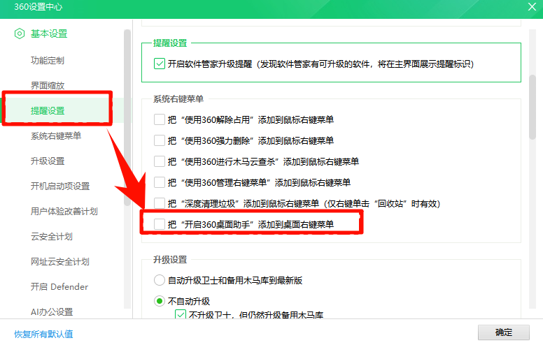Open the 功能定制 settings page
Image resolution: width=543 pixels, height=345 pixels.
pyautogui.click(x=48, y=60)
